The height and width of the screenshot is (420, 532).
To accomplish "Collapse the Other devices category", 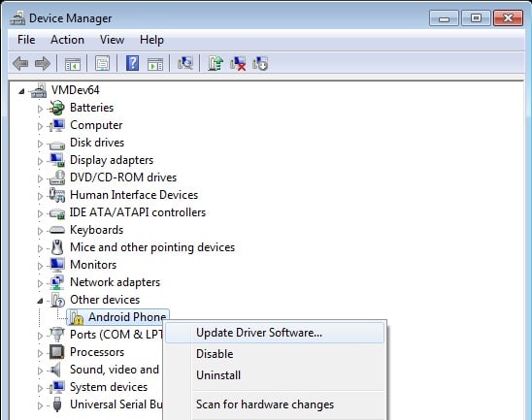I will pyautogui.click(x=40, y=301).
